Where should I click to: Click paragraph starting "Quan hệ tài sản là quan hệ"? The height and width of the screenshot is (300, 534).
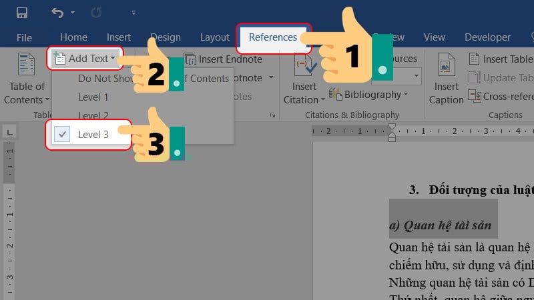click(461, 247)
